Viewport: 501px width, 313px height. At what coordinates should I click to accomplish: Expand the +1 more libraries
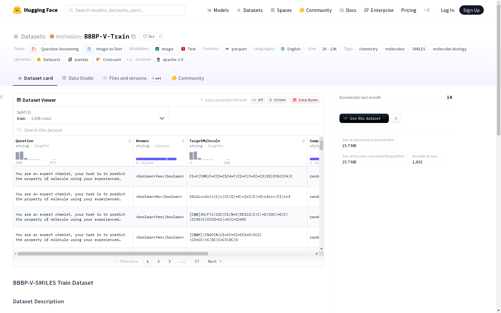(129, 59)
